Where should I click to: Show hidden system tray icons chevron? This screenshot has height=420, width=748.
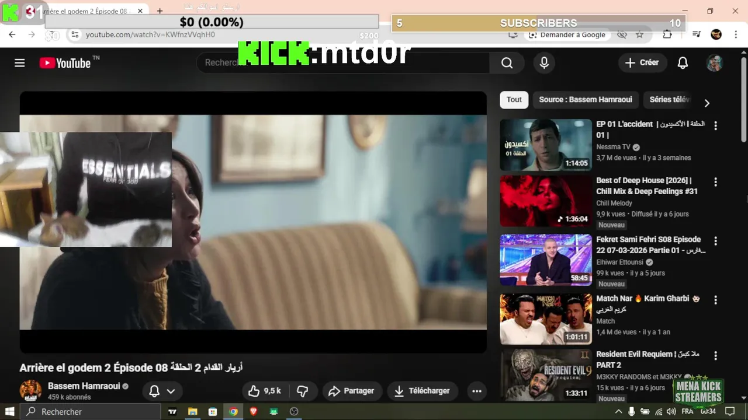(618, 411)
